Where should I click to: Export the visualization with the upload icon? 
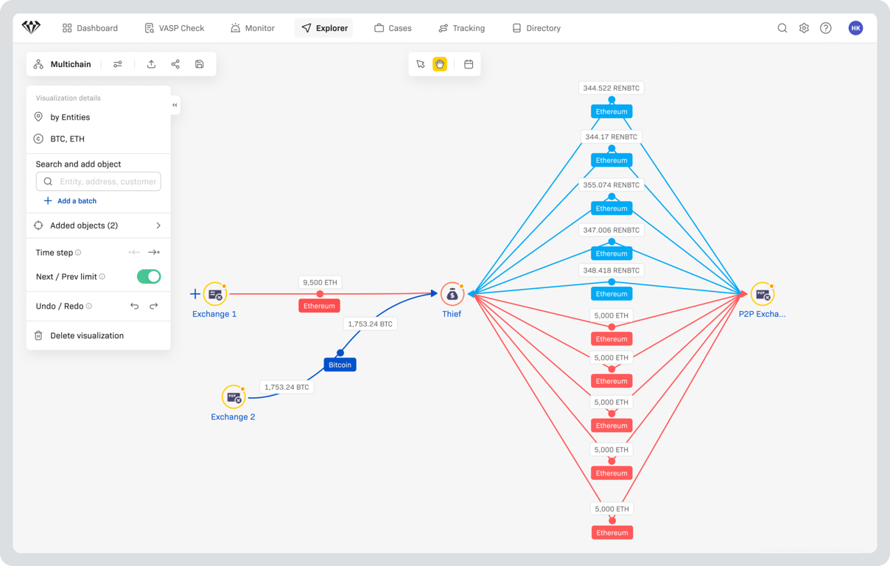pos(151,64)
